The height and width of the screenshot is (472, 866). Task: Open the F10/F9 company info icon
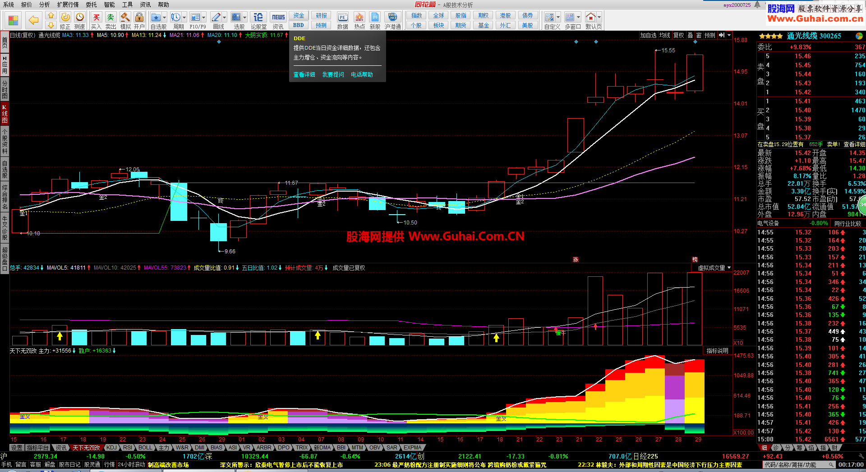[x=195, y=17]
